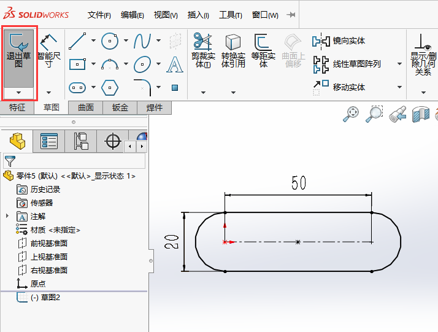The image size is (438, 332).
Task: Open the 视图(V) menu
Action: point(166,15)
